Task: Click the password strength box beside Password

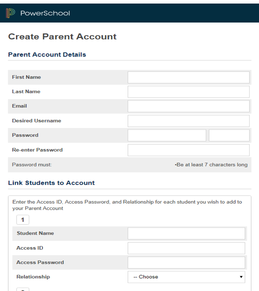Action: (x=229, y=135)
